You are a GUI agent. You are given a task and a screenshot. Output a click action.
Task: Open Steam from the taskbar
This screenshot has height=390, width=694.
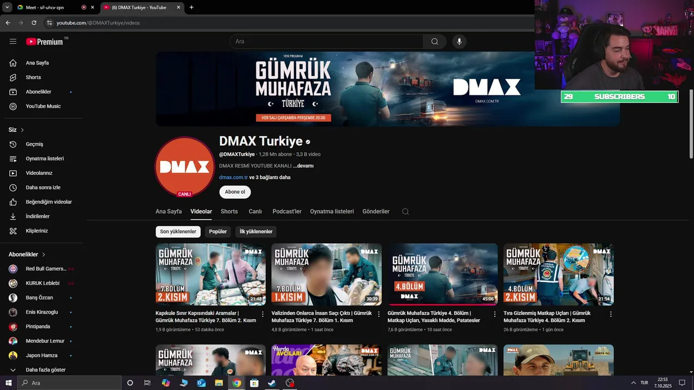point(272,383)
